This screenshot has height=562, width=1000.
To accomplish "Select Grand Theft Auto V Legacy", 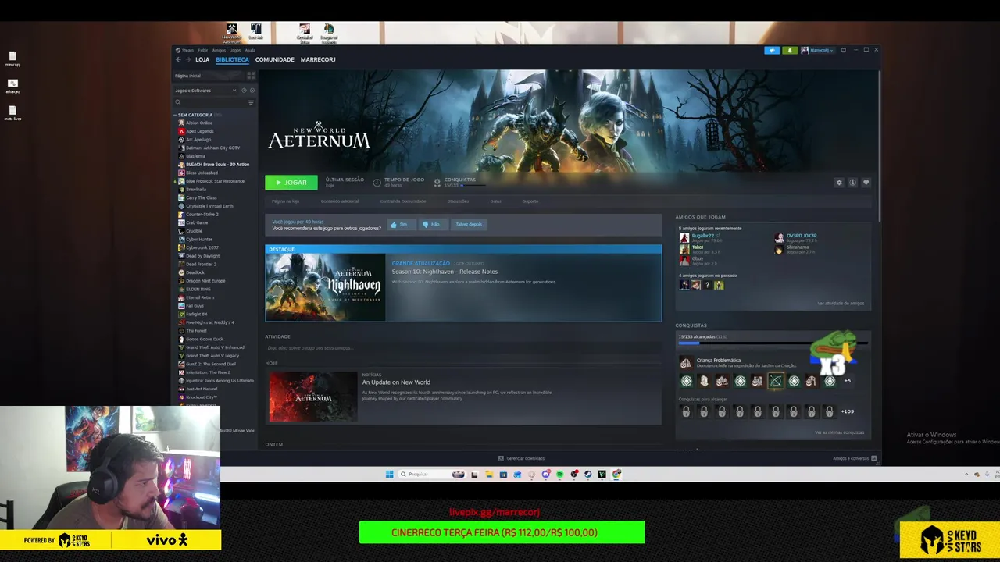I will (x=212, y=356).
